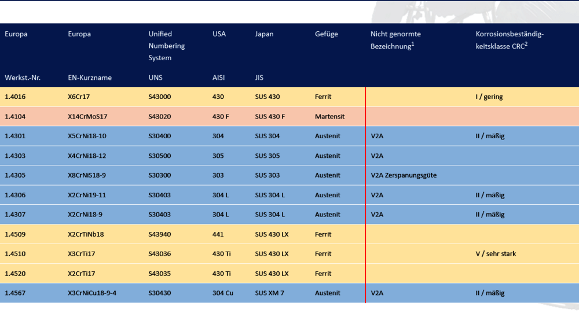Select JIS value SUS XM 7
The height and width of the screenshot is (328, 579).
coord(270,293)
